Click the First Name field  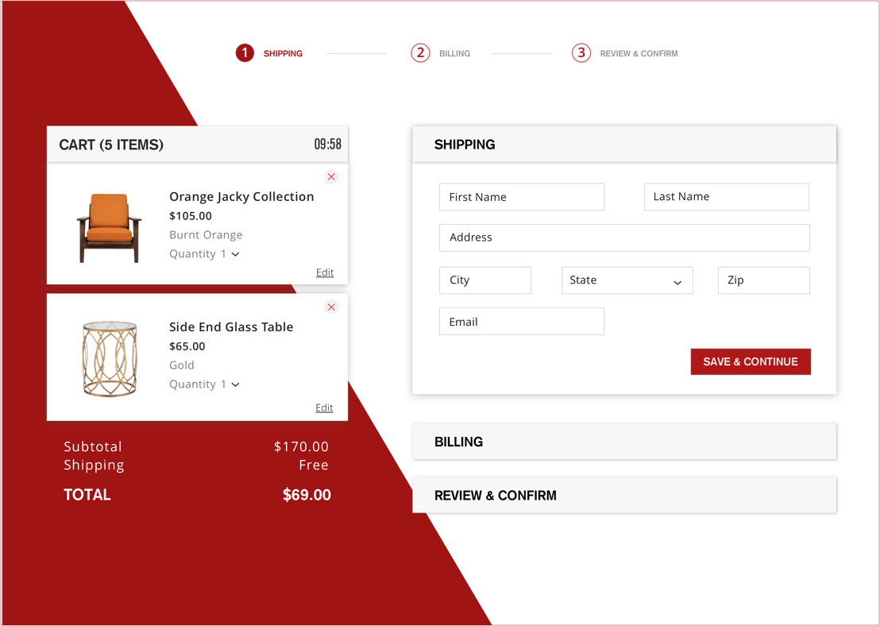(x=521, y=196)
